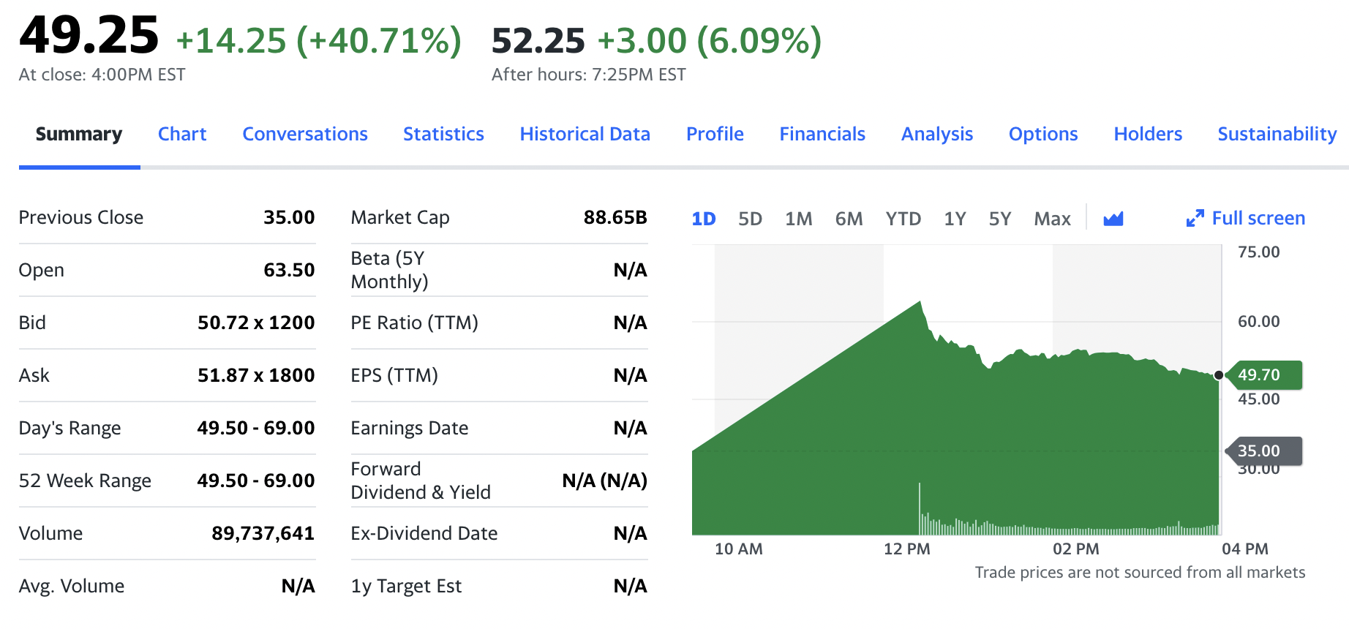Click the 1y Target Est label
The width and height of the screenshot is (1349, 629).
coord(406,586)
